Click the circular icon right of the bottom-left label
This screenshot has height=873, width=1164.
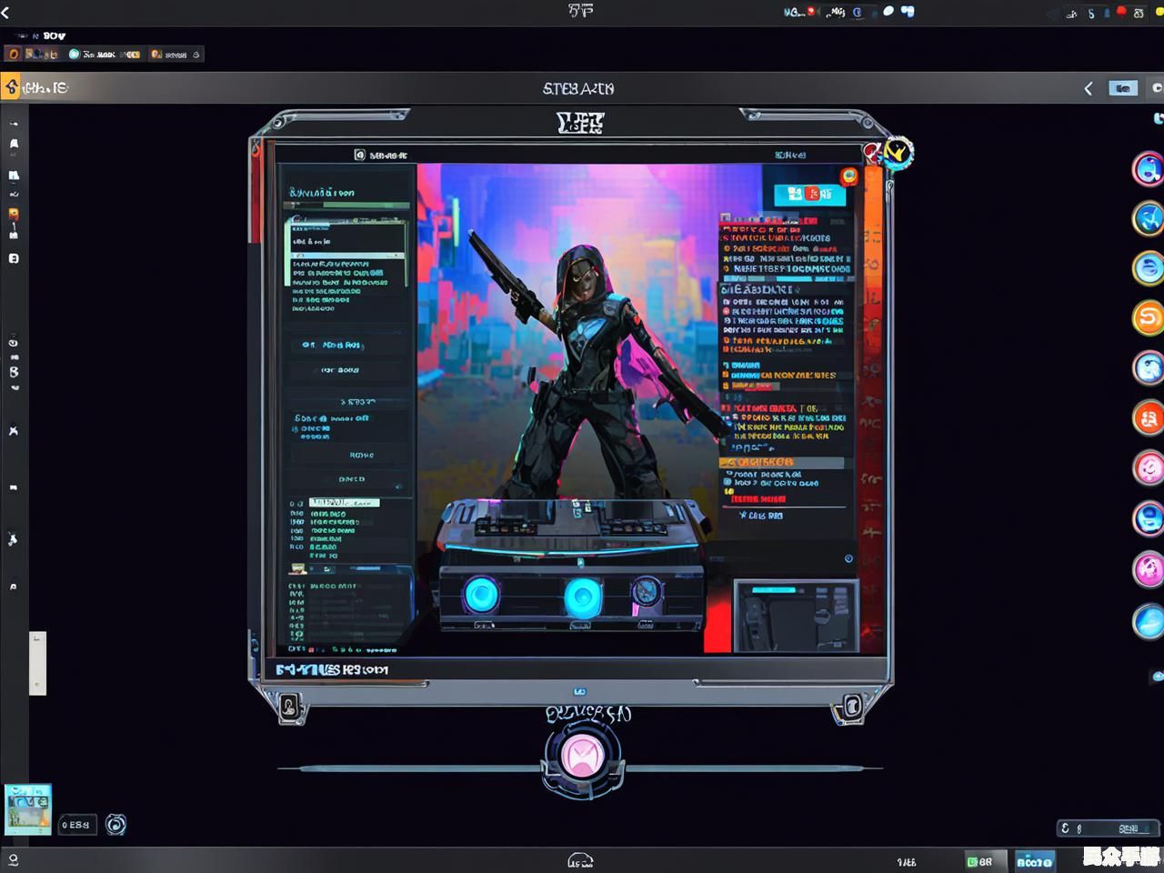[115, 825]
